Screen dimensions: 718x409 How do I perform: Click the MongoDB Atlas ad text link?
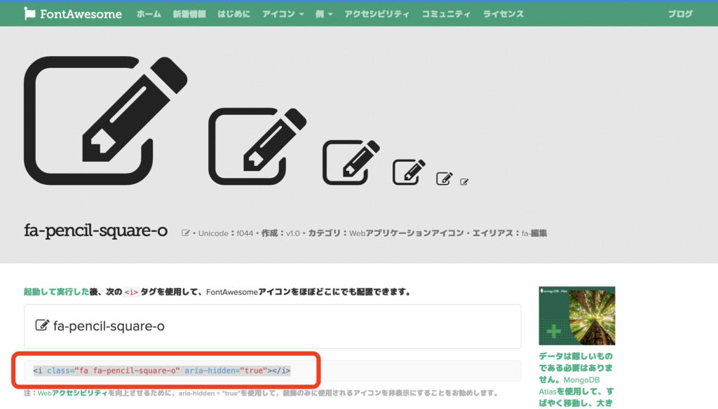(576, 380)
